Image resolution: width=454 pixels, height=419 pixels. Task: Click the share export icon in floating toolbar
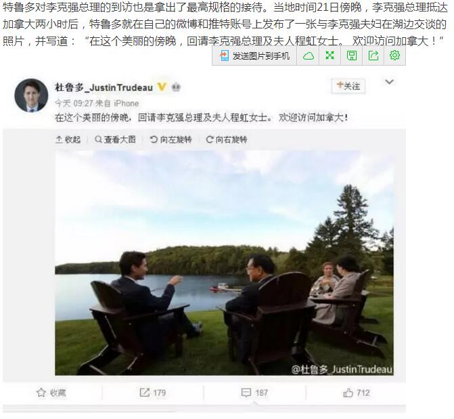point(373,56)
